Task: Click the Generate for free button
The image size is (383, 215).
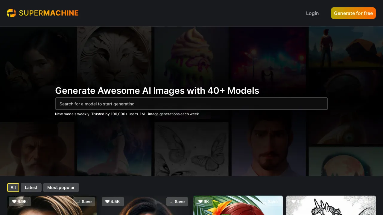Action: coord(353,13)
